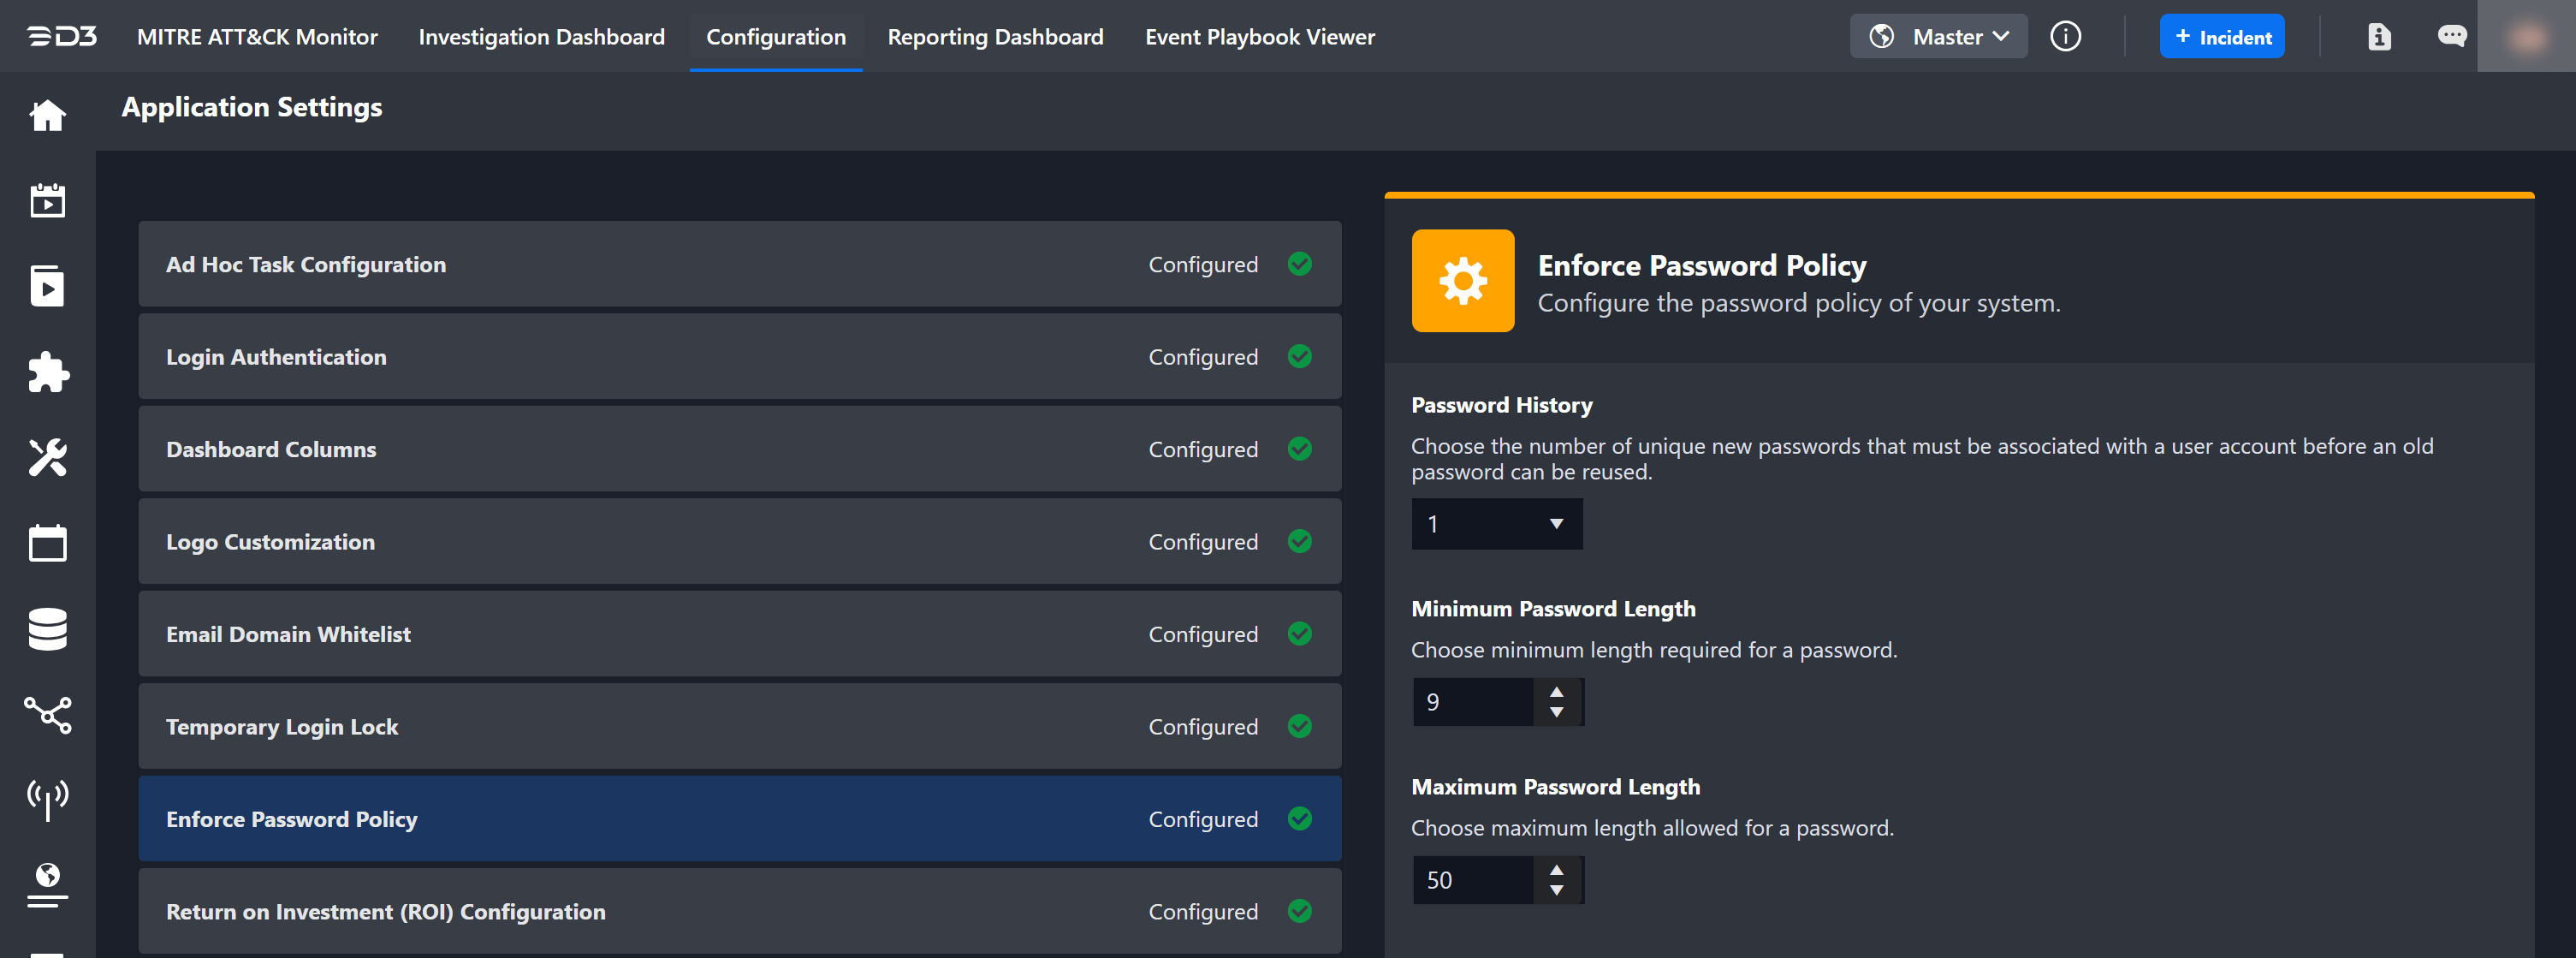Screen dimensions: 2576x958
Task: Open the puzzle-piece integrations icon
Action: coord(47,372)
